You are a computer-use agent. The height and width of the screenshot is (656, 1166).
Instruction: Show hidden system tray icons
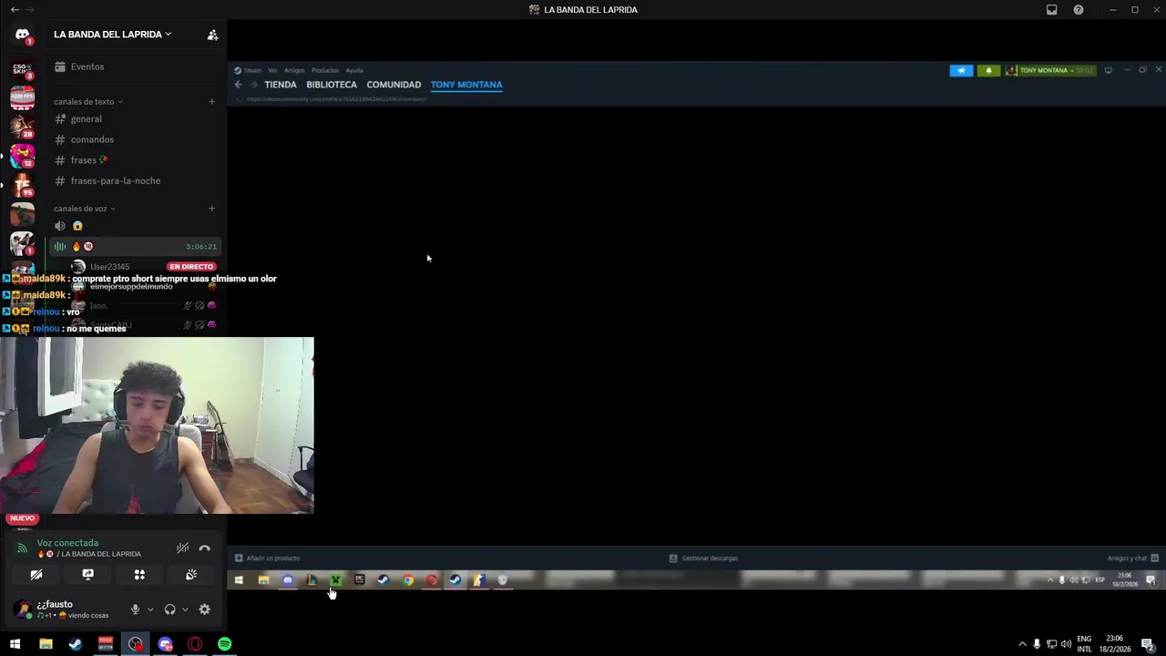[x=1022, y=644]
